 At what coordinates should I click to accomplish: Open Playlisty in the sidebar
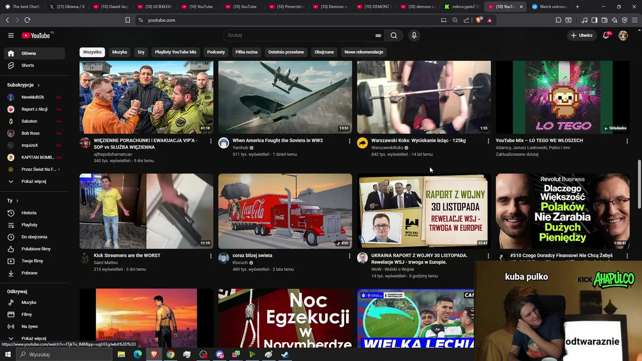33,225
